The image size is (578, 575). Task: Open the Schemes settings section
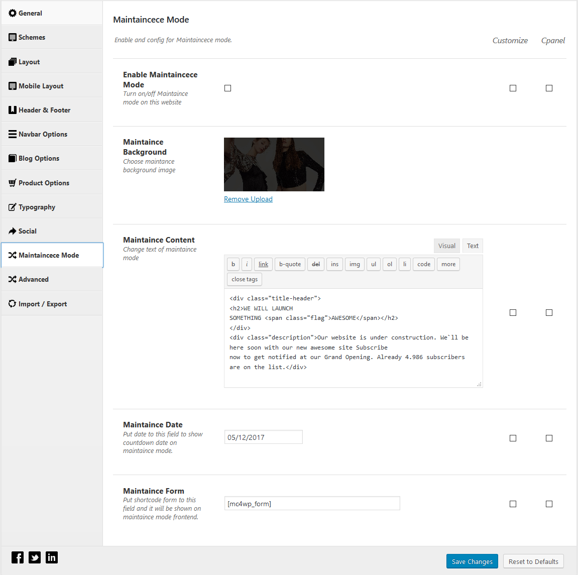pyautogui.click(x=52, y=37)
